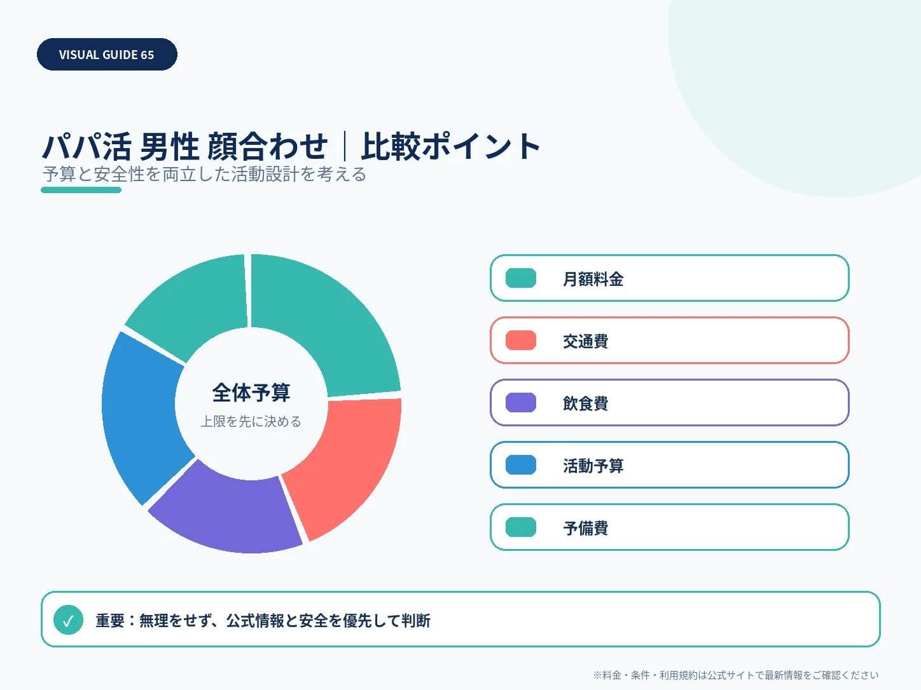This screenshot has height=690, width=921.
Task: Choose the 予備費 legend label
Action: [586, 528]
